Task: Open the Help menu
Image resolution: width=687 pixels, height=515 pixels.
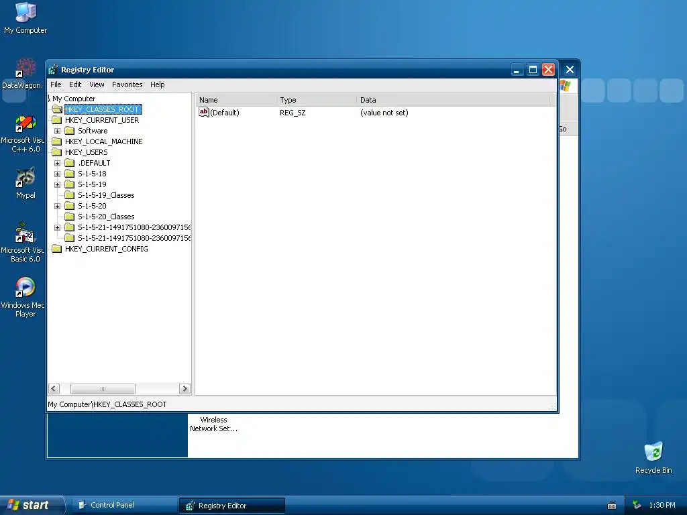Action: pyautogui.click(x=157, y=84)
